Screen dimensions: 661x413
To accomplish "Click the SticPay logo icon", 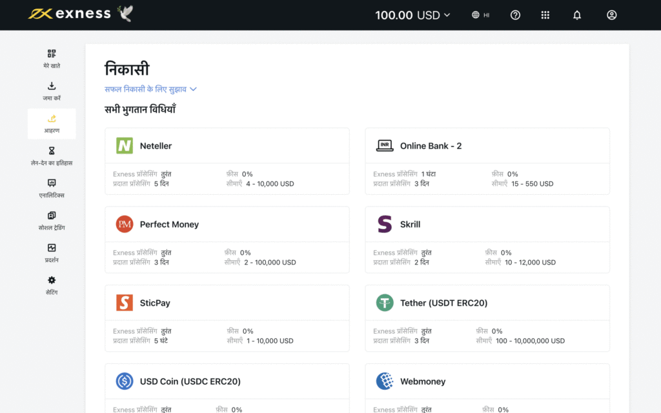I will (125, 303).
